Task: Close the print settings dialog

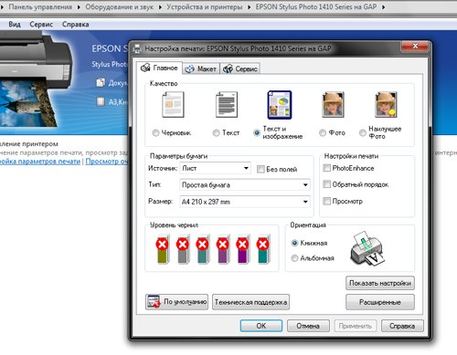Action: (x=415, y=47)
